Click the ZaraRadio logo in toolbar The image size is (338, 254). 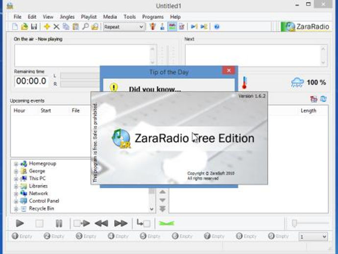pos(305,27)
